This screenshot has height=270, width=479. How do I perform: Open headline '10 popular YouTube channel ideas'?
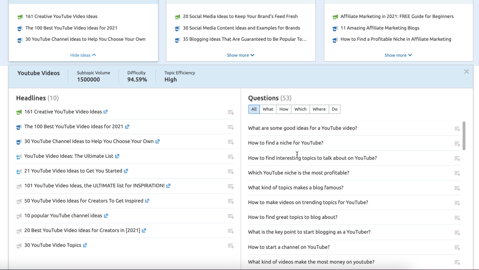pyautogui.click(x=63, y=216)
